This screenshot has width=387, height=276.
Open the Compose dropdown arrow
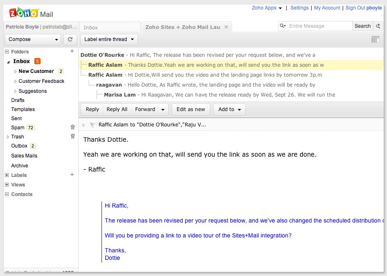click(56, 40)
